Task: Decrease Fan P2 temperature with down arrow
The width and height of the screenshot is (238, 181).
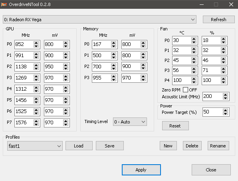Action: point(194,62)
